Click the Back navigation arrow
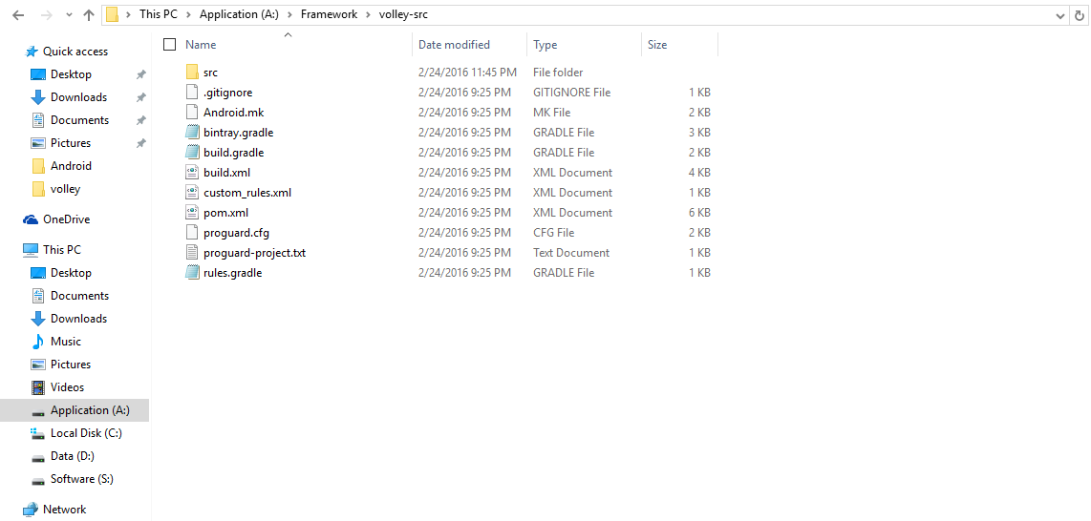The width and height of the screenshot is (1091, 521). (18, 15)
